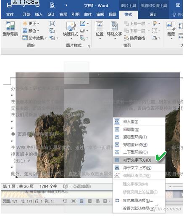Select In Front of Text (浮于文字上方) option
The width and height of the screenshot is (184, 217).
[x=139, y=168]
